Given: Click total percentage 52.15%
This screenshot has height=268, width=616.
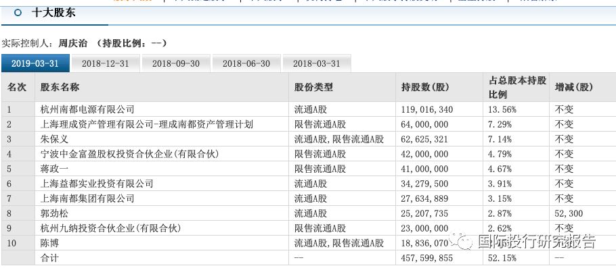Looking at the screenshot, I should click(502, 258).
